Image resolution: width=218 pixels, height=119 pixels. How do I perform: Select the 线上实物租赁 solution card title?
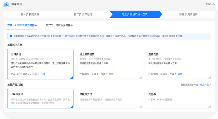coord(87,55)
